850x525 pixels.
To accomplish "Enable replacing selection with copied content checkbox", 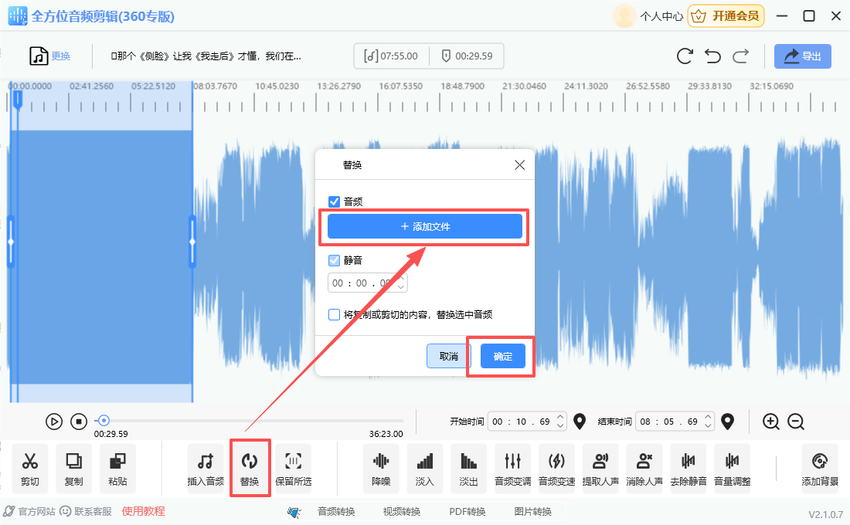I will (x=334, y=314).
